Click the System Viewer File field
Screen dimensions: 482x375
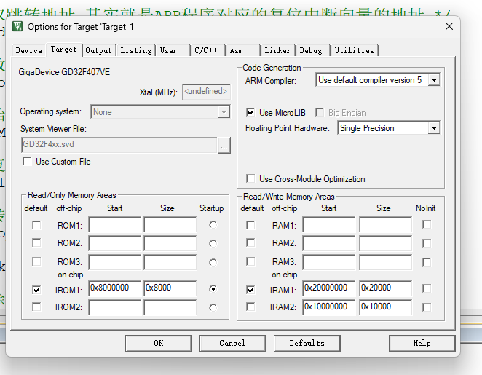click(x=119, y=144)
